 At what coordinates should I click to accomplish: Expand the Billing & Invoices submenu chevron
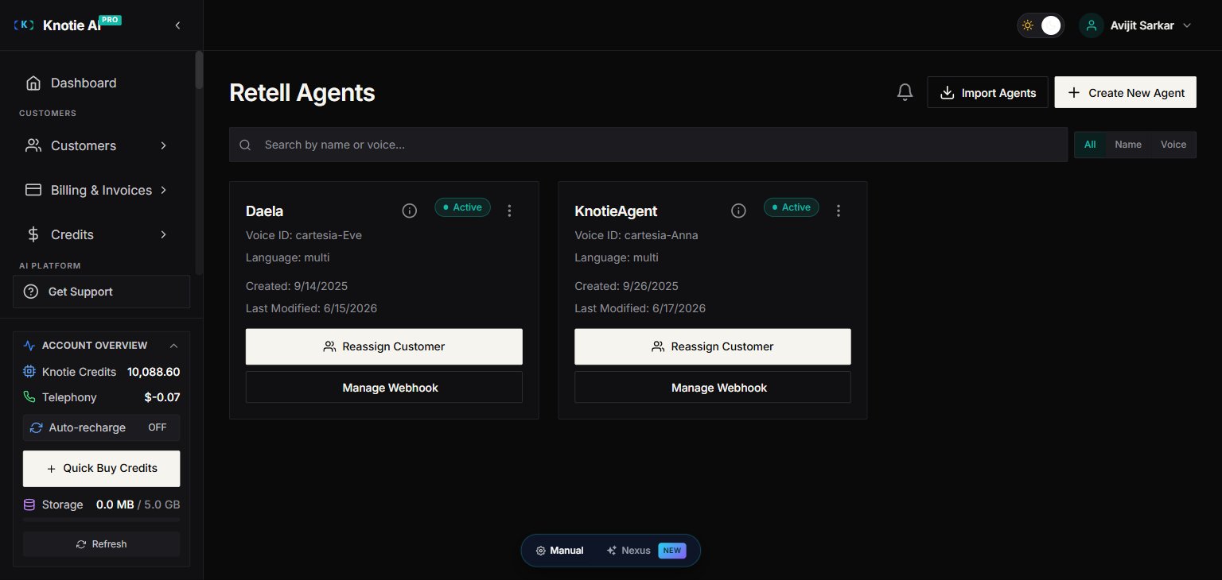[163, 190]
